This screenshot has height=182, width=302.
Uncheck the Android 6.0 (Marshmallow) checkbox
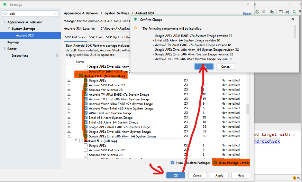[81, 76]
